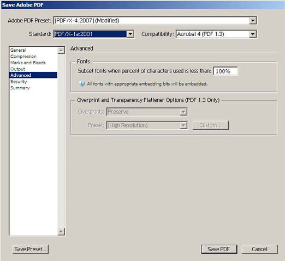This screenshot has height=261, width=285.
Task: Select the Output category
Action: point(33,69)
